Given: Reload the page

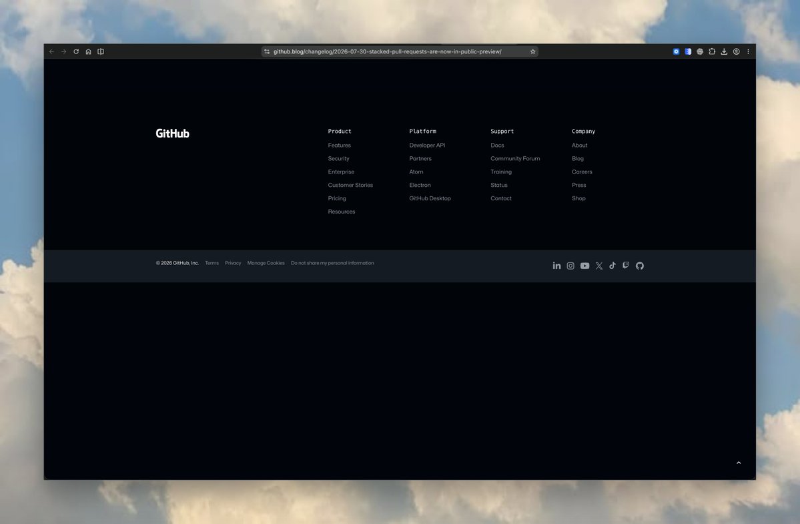Looking at the screenshot, I should pyautogui.click(x=76, y=51).
